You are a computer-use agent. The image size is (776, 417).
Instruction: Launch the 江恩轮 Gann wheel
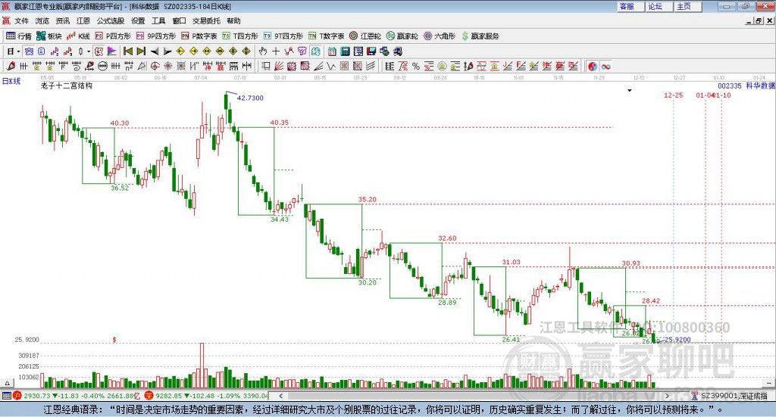point(365,36)
